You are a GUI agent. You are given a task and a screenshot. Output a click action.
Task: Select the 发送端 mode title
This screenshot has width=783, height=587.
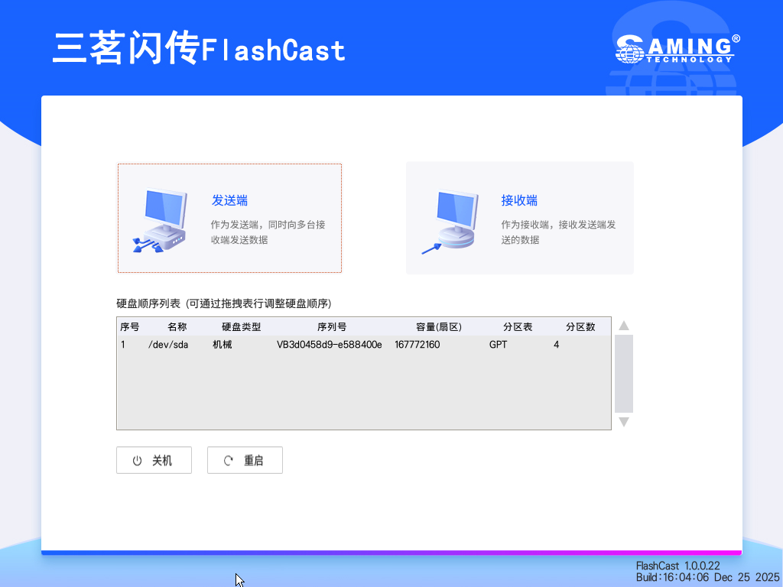229,201
